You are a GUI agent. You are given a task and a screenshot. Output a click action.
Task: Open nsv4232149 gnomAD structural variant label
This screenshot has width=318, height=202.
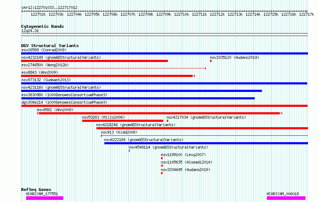click(x=61, y=57)
